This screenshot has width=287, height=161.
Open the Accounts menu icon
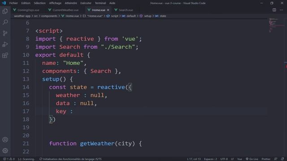pyautogui.click(x=5, y=140)
